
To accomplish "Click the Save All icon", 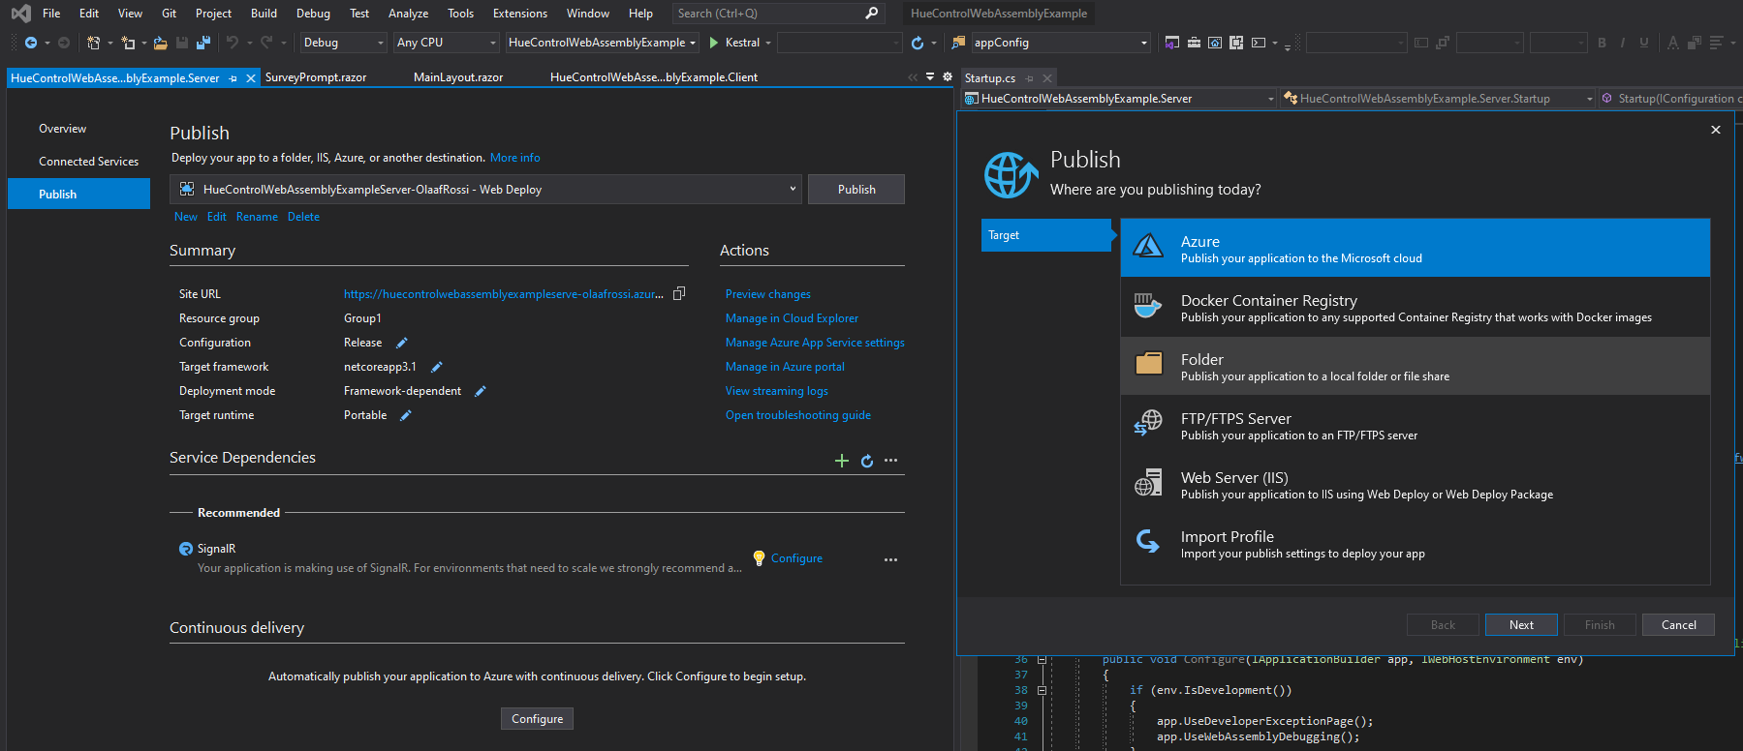I will pyautogui.click(x=203, y=43).
